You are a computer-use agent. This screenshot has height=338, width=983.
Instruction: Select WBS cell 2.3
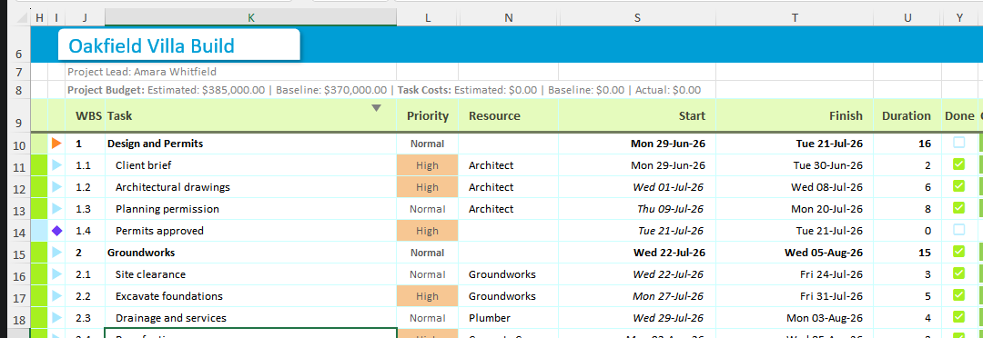pyautogui.click(x=86, y=318)
